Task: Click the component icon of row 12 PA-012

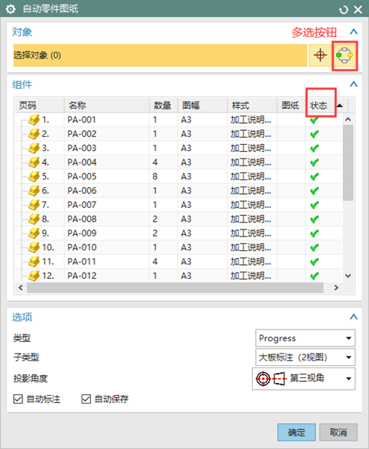Action: pyautogui.click(x=34, y=276)
